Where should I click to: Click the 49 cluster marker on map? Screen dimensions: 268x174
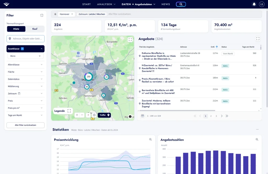click(x=87, y=87)
